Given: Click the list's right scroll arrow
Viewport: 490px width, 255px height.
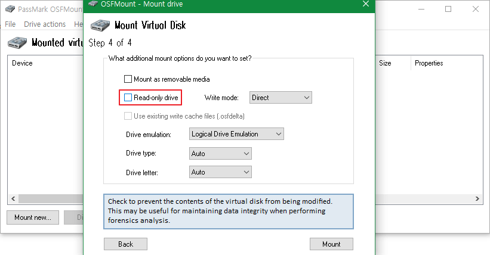Looking at the screenshot, I should point(477,198).
